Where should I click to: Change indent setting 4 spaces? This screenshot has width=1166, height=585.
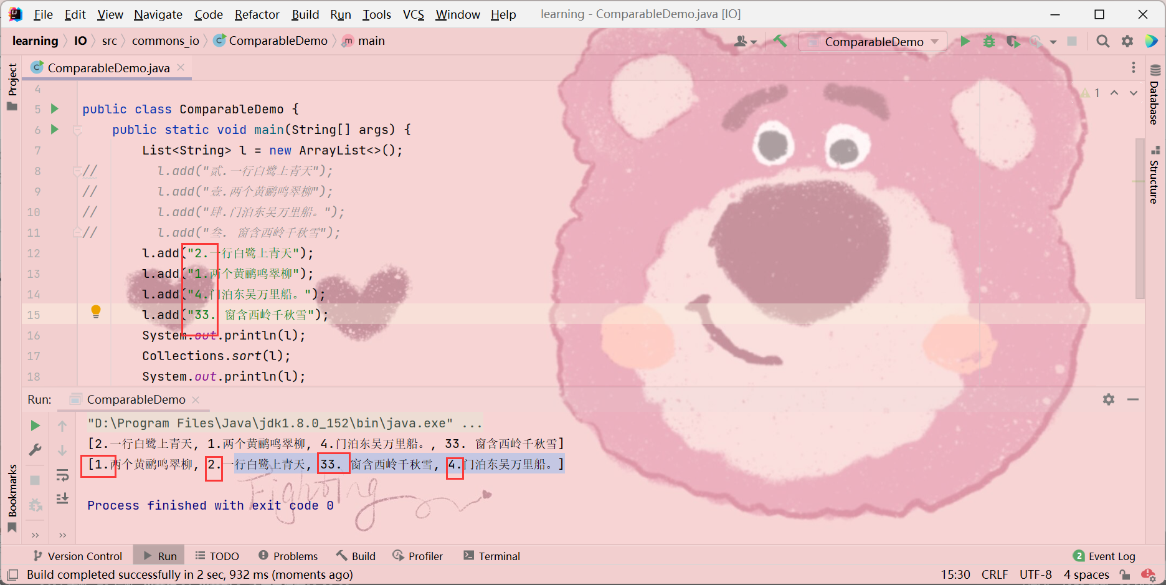1086,574
